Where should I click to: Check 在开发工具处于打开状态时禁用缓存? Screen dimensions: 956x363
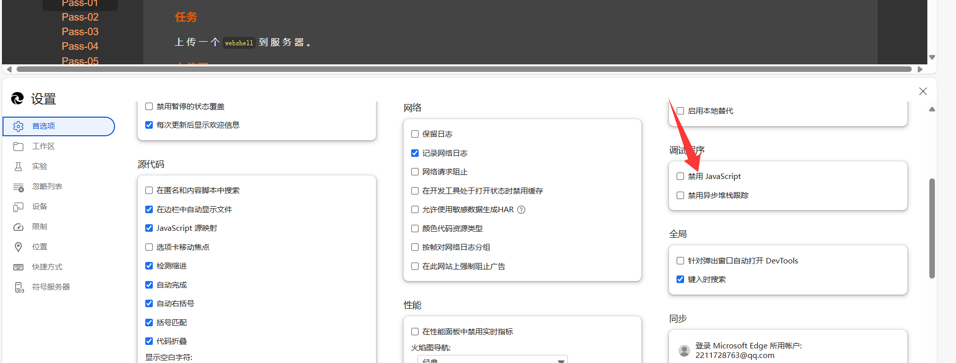point(415,191)
